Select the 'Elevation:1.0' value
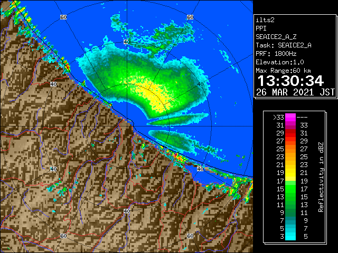338x253 pixels. point(280,62)
